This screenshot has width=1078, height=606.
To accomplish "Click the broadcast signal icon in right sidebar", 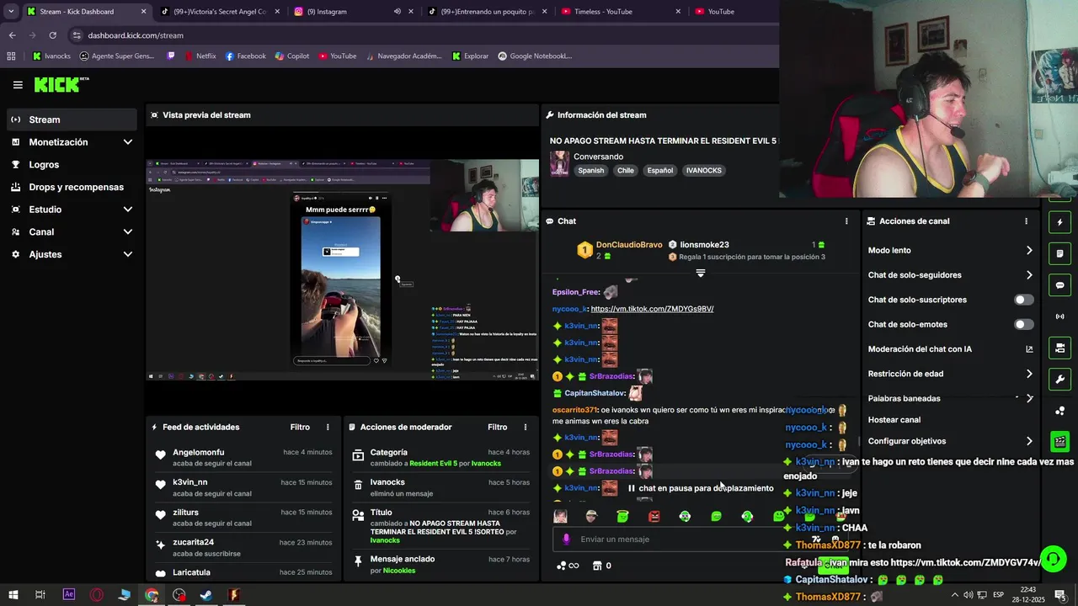I will coord(1059,316).
